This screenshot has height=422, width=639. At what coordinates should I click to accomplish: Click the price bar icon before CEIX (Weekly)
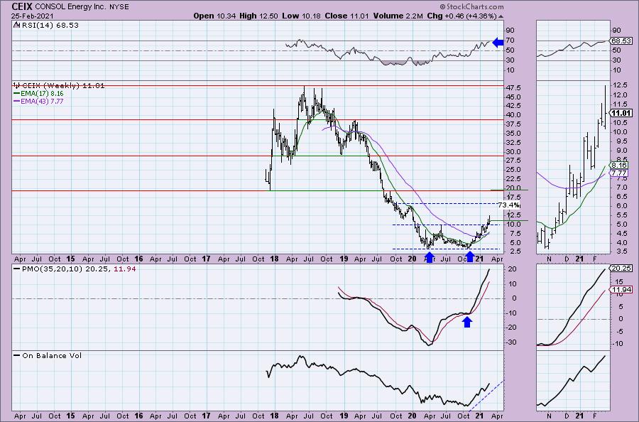[x=16, y=86]
